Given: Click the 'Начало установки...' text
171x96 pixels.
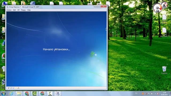Looking at the screenshot, I should (x=56, y=49).
